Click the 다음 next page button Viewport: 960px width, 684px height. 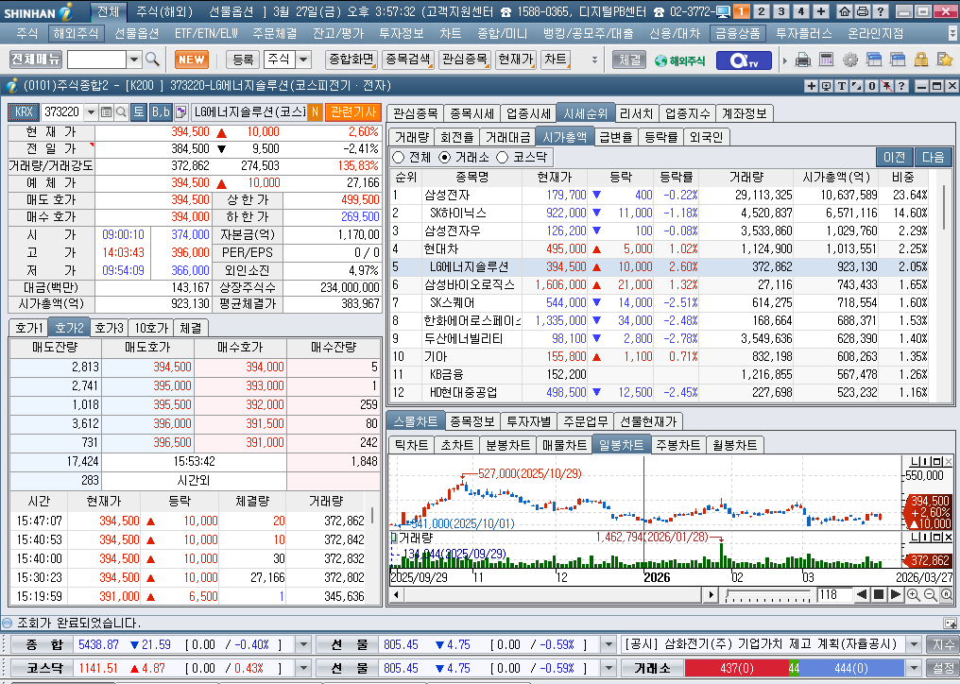(x=933, y=158)
